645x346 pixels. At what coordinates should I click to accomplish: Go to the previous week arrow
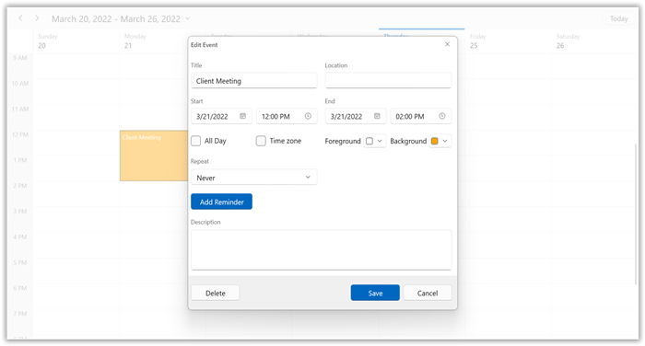click(x=20, y=18)
